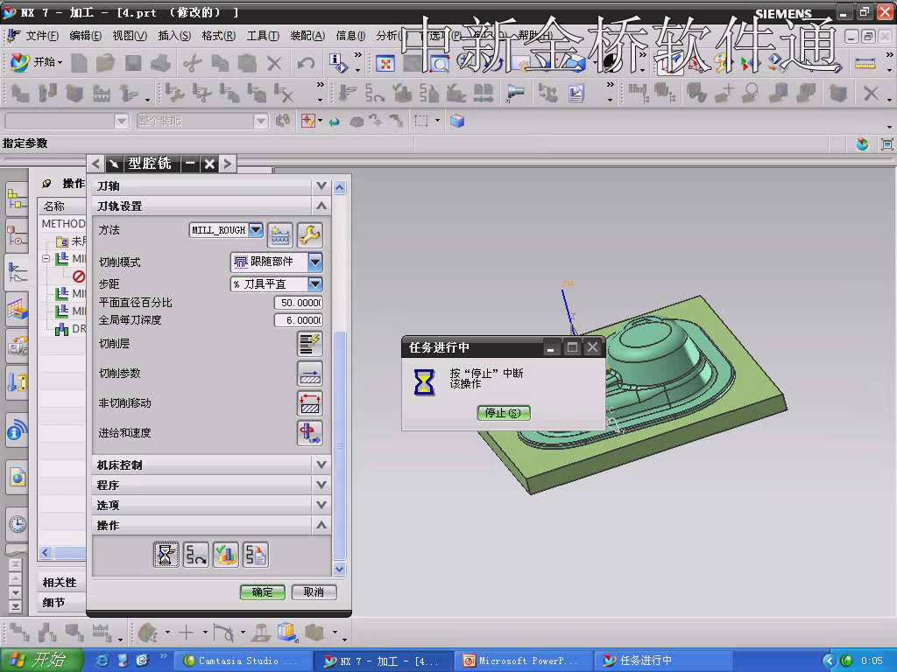Screen dimensions: 897x672
Task: Collapse the MILL tree node in navigator
Action: tap(46, 258)
